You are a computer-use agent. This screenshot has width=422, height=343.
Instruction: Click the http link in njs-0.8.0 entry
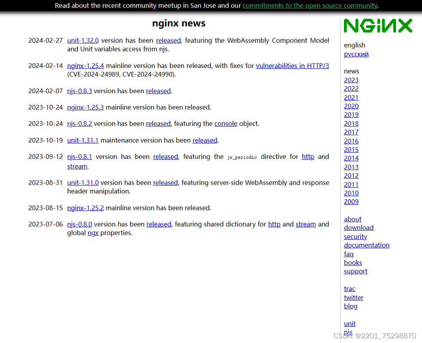[274, 224]
